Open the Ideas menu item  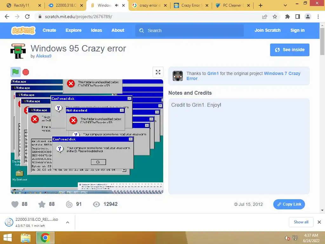point(96,30)
